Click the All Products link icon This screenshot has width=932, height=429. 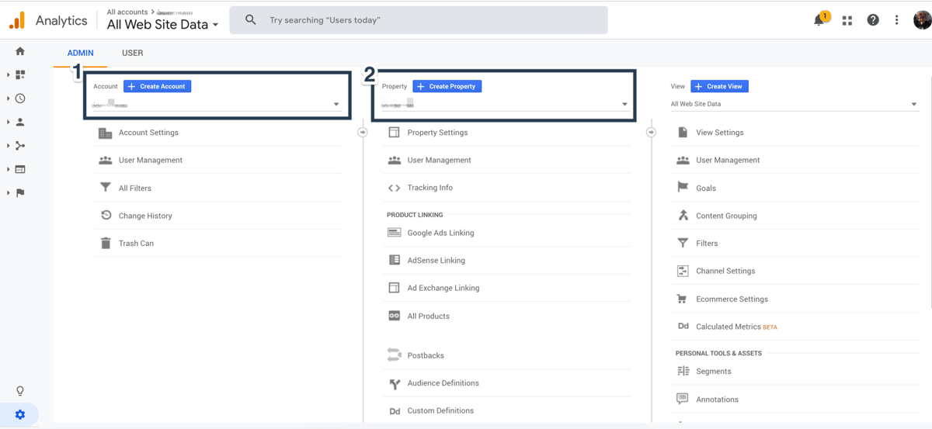(394, 316)
